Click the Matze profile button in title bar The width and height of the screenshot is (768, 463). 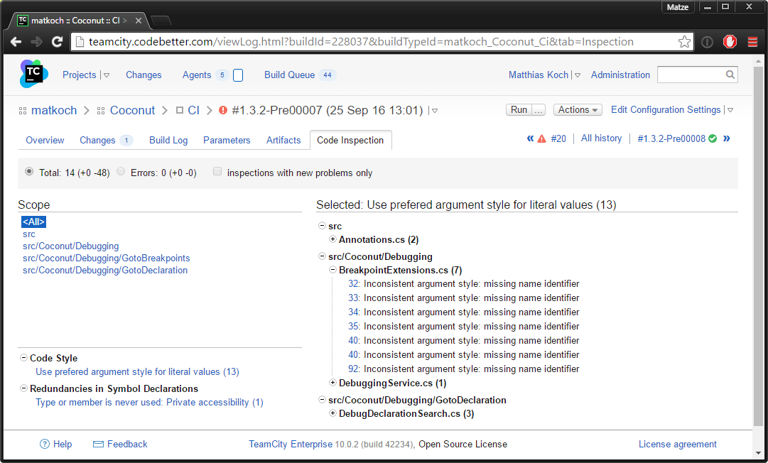678,7
